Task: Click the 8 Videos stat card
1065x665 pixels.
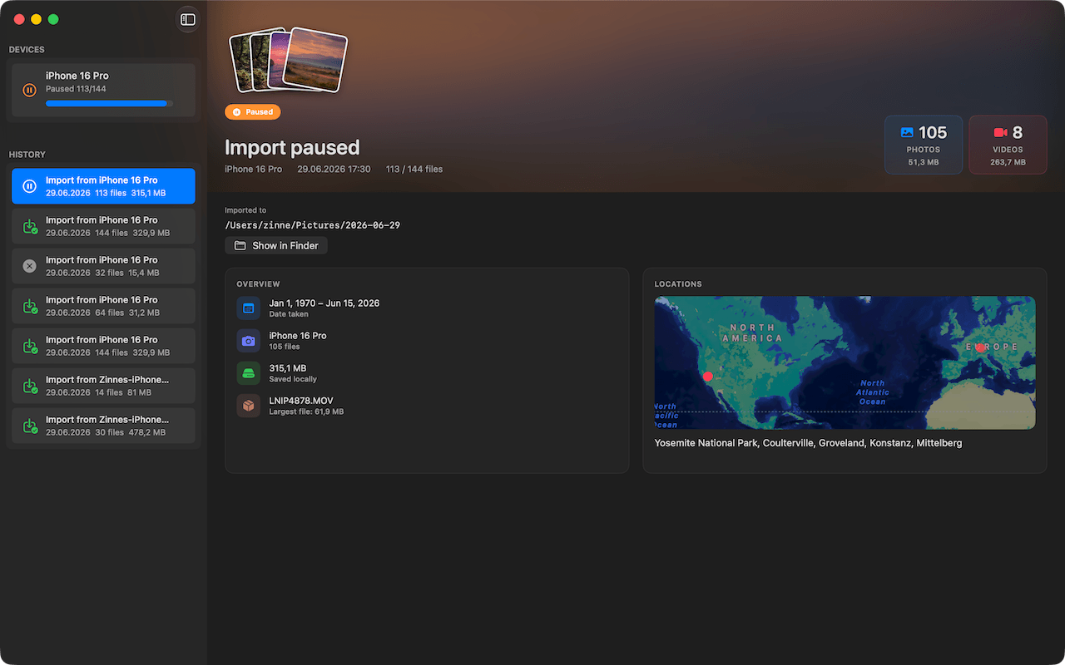Action: (1008, 145)
